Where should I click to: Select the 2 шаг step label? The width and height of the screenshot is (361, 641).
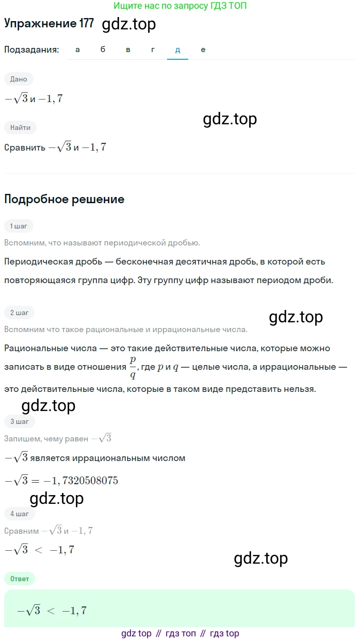[19, 312]
